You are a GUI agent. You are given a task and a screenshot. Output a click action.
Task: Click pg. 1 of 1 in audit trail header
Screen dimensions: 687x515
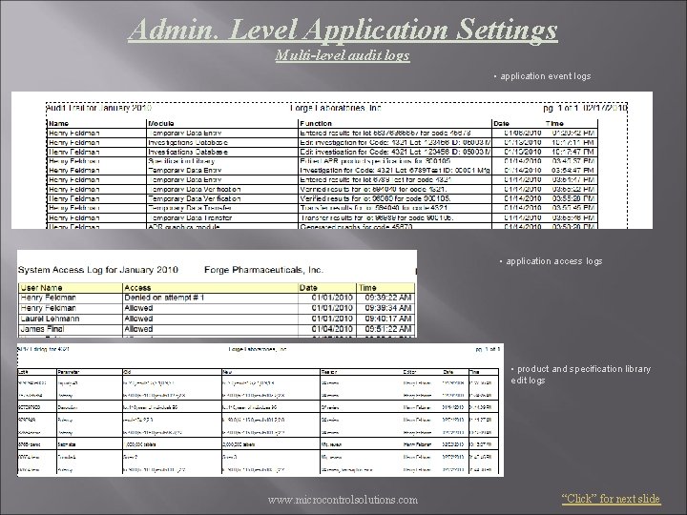pos(562,108)
